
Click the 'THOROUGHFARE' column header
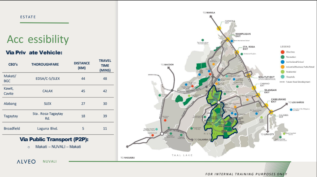pos(45,64)
